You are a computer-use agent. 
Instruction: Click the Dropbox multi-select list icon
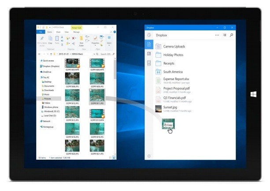click(225, 35)
